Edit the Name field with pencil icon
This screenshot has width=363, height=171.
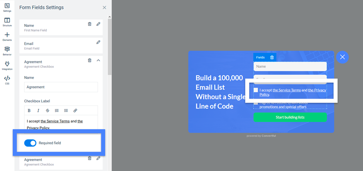tap(98, 24)
